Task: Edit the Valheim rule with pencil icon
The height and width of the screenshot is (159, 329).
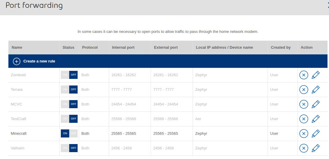Action: [316, 148]
